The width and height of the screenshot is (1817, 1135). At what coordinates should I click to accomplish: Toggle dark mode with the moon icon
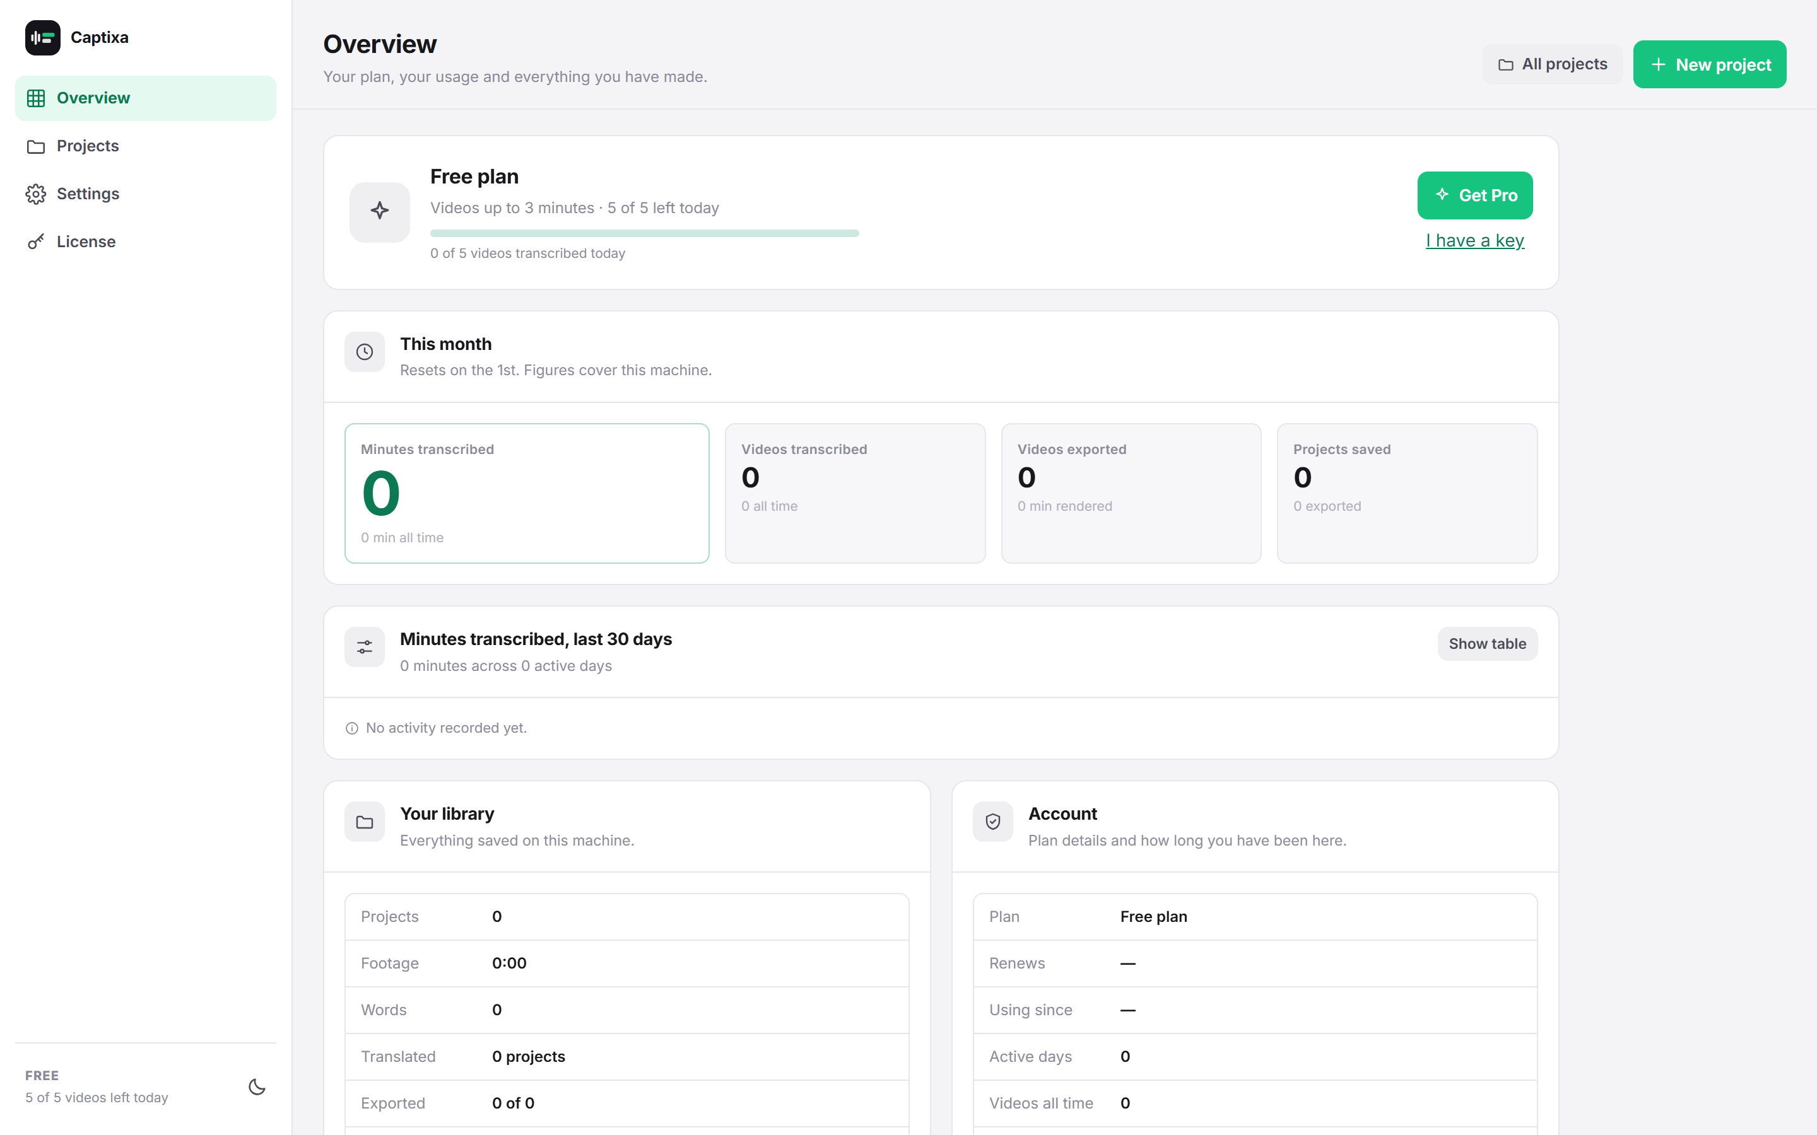tap(257, 1086)
